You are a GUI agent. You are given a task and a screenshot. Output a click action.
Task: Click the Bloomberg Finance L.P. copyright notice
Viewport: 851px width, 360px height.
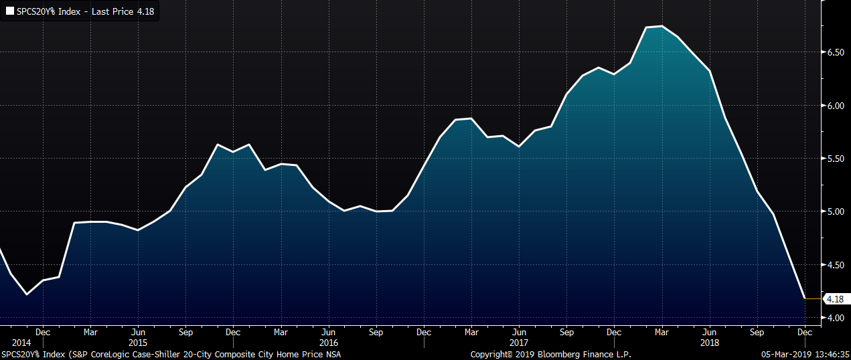[550, 354]
